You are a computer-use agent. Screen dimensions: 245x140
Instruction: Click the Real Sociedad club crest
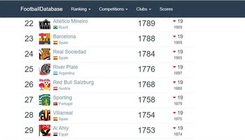coord(45,54)
